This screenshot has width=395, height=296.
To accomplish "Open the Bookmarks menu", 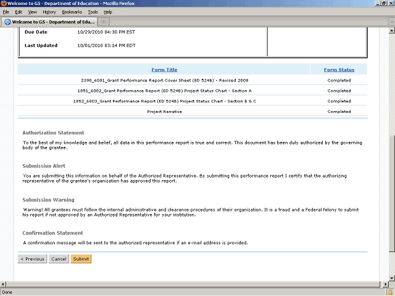I will pyautogui.click(x=72, y=12).
